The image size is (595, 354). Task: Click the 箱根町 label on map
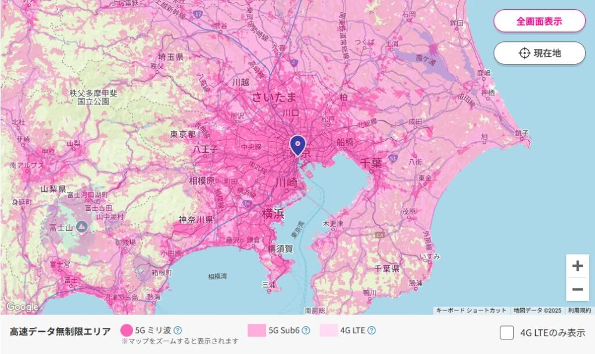(162, 273)
